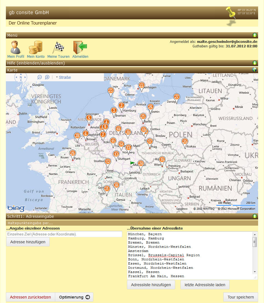Select map marker 27 near Danzig
This screenshot has width=264, height=303.
pos(177,97)
